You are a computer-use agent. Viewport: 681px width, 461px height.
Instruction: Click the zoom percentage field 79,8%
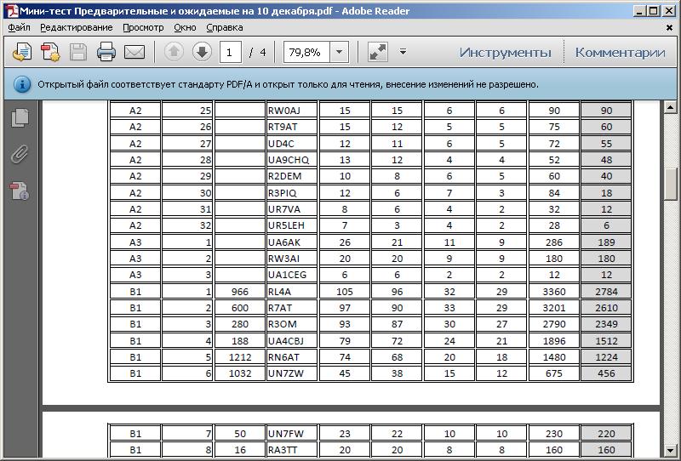[306, 53]
